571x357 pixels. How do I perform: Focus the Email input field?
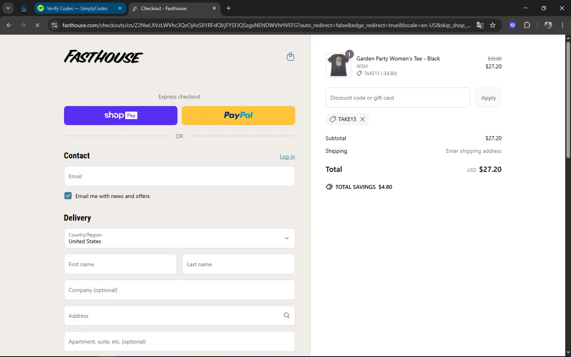pyautogui.click(x=179, y=176)
